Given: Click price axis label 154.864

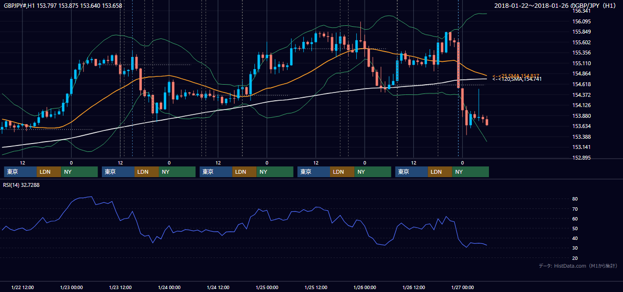Looking at the screenshot, I should tap(582, 74).
